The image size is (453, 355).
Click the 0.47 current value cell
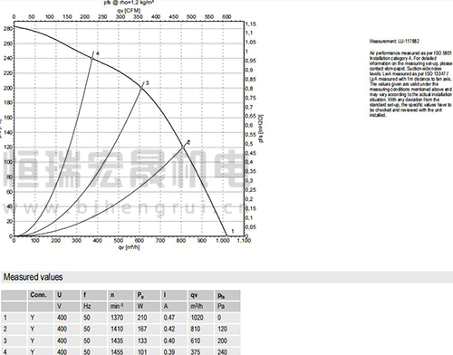(169, 318)
